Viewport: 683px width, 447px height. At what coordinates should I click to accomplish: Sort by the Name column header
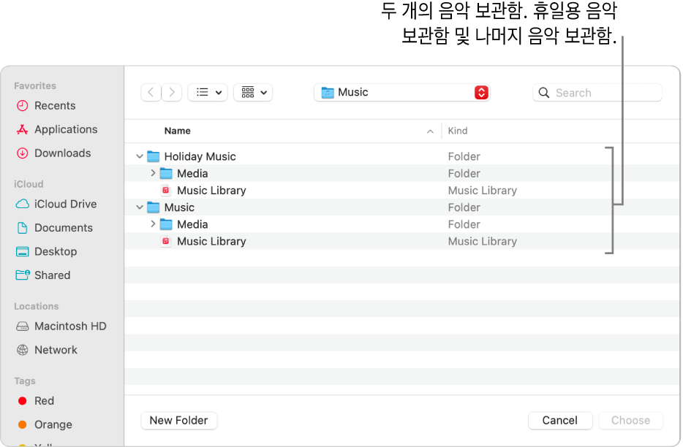[x=177, y=131]
